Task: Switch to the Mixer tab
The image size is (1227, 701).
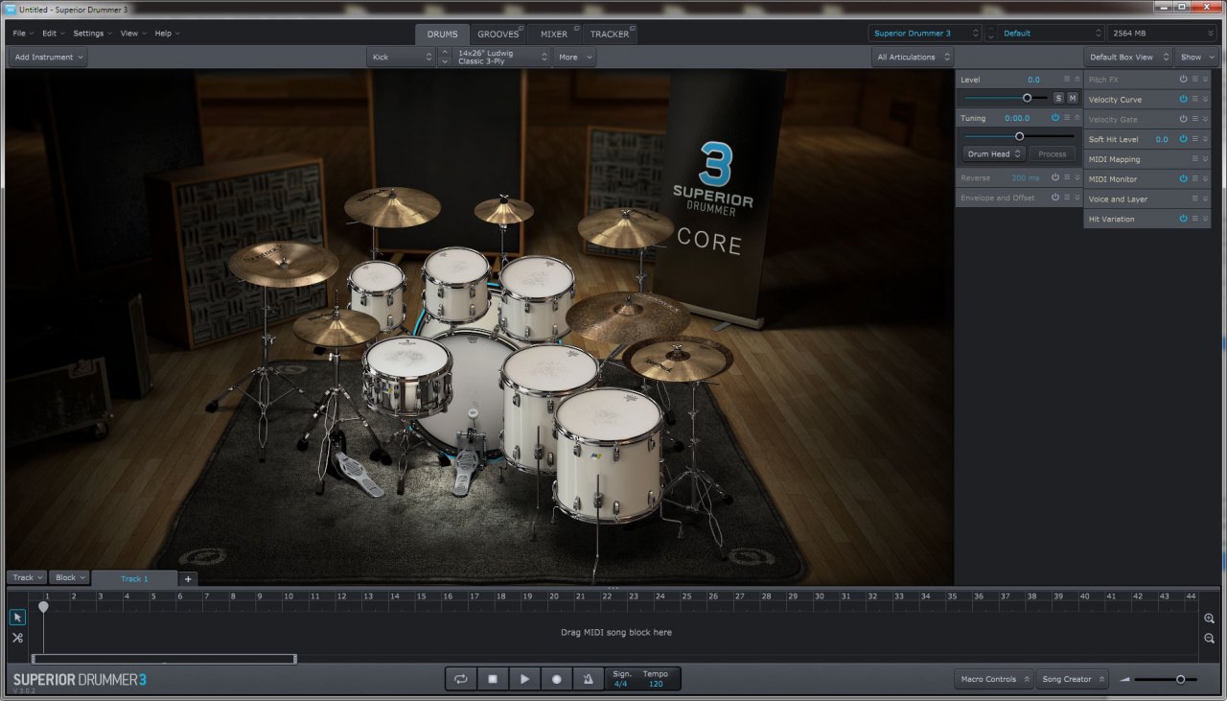Action: tap(554, 35)
